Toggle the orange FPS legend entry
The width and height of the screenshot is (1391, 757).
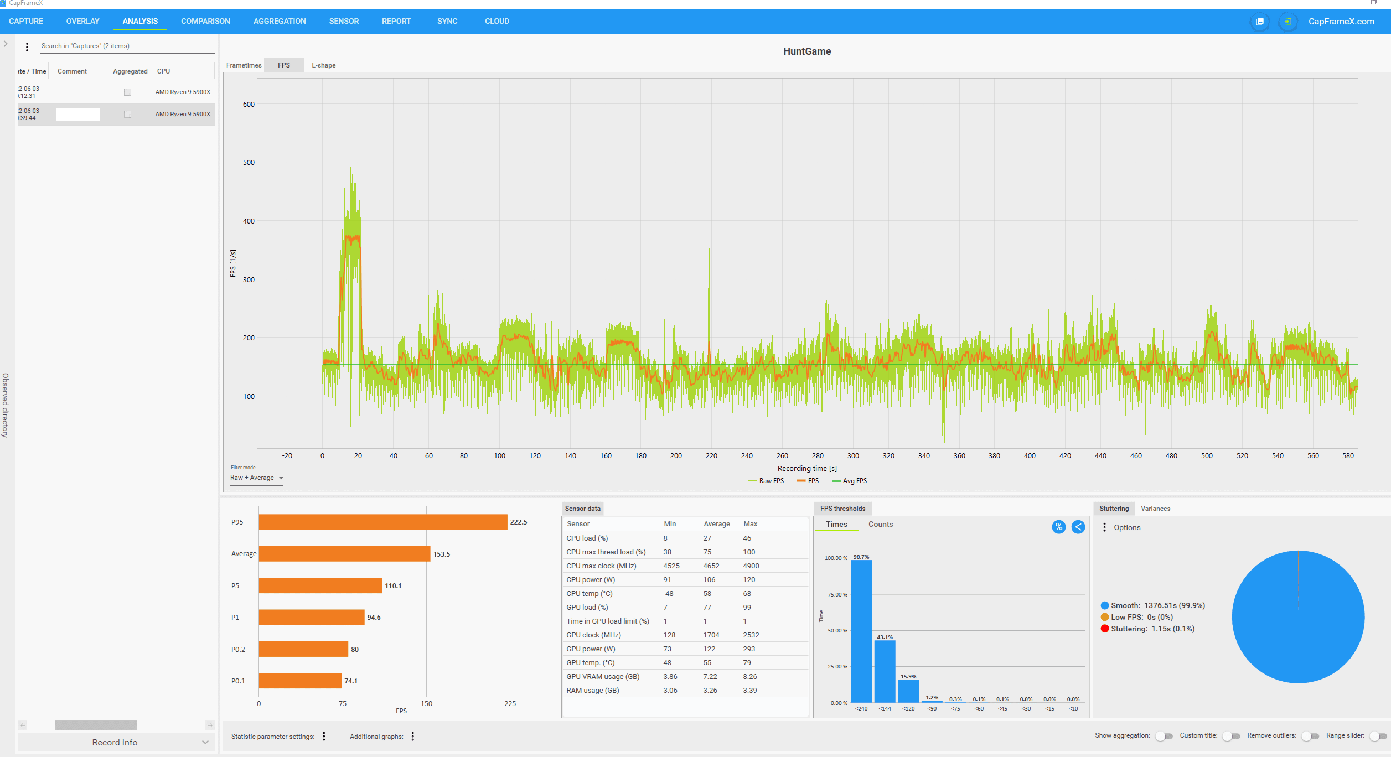pos(808,481)
